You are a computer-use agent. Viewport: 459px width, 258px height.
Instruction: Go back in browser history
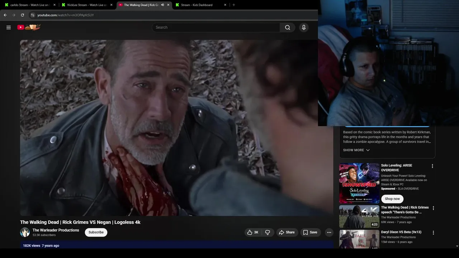(5, 15)
